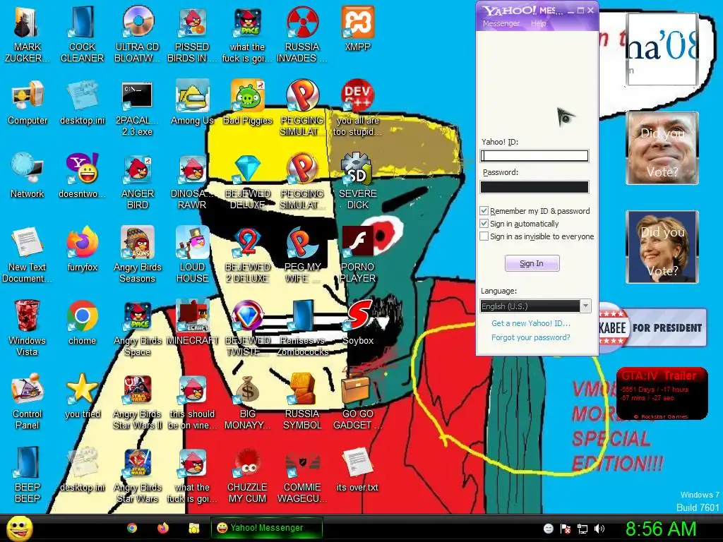This screenshot has height=542, width=723.
Task: Open the COMMIE WAGECU shortcut
Action: [302, 463]
